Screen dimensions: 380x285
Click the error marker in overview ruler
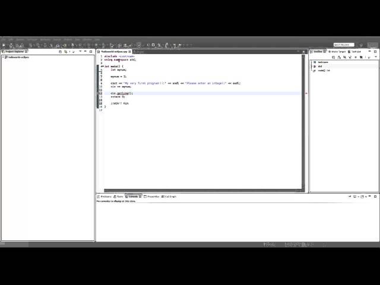tap(306, 93)
